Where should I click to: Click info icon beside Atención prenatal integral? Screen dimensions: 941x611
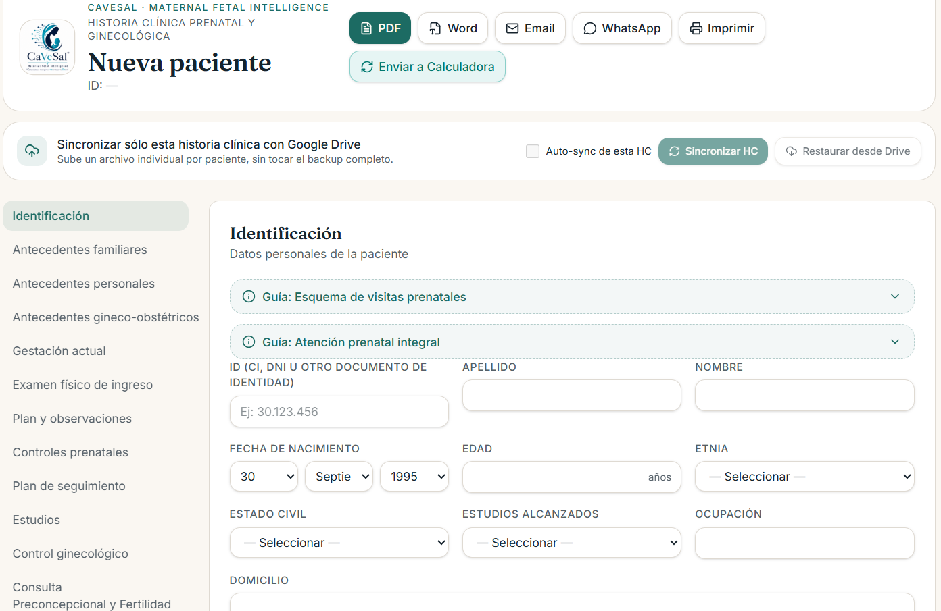[249, 342]
